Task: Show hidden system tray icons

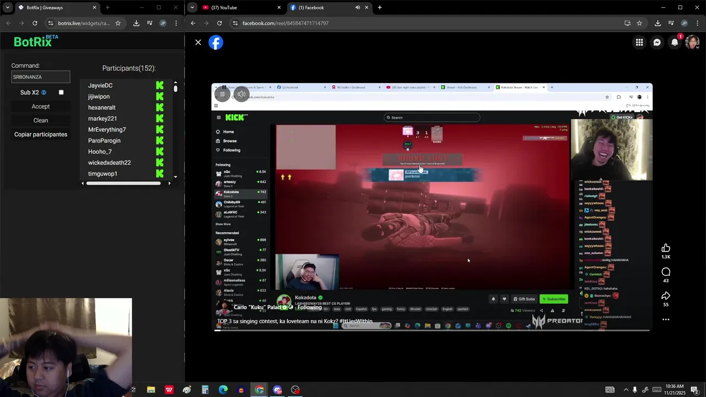Action: click(x=625, y=390)
